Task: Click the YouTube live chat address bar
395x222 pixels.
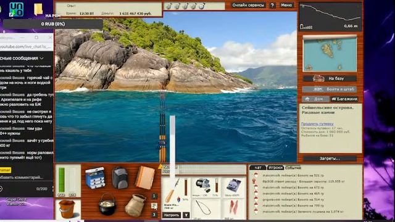Action: point(26,47)
